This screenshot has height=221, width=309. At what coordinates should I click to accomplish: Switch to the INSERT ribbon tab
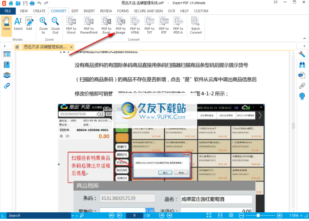coord(89,11)
